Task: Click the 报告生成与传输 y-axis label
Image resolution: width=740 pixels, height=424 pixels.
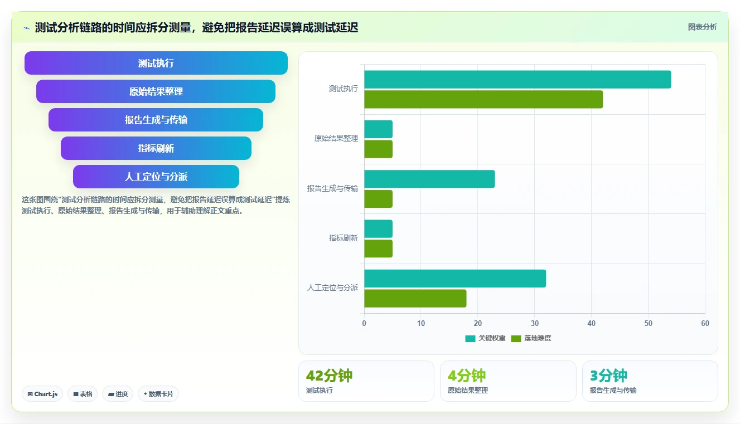Action: point(332,188)
